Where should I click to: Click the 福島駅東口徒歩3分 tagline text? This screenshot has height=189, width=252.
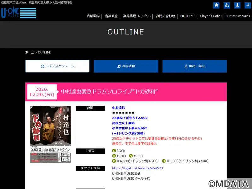pyautogui.click(x=36, y=3)
